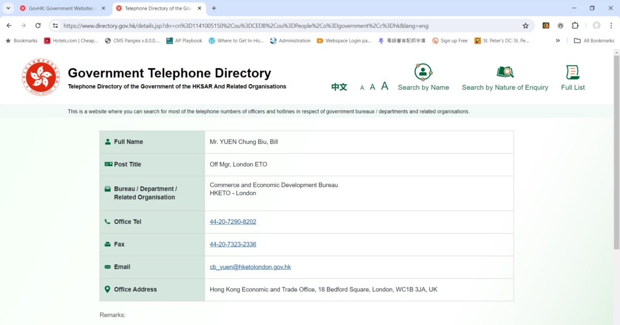Expand hidden bookmarks overflow chevron

point(557,41)
